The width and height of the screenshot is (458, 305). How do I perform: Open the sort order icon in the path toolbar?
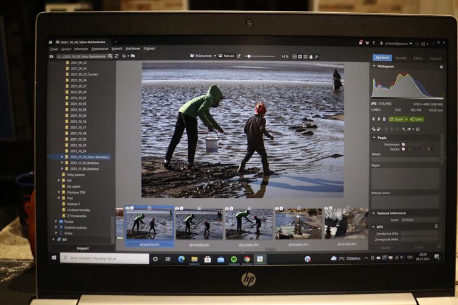124,56
